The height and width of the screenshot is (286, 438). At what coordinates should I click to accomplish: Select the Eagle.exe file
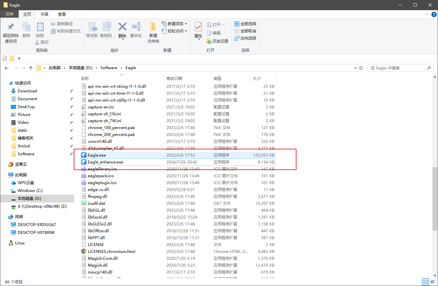(x=178, y=155)
